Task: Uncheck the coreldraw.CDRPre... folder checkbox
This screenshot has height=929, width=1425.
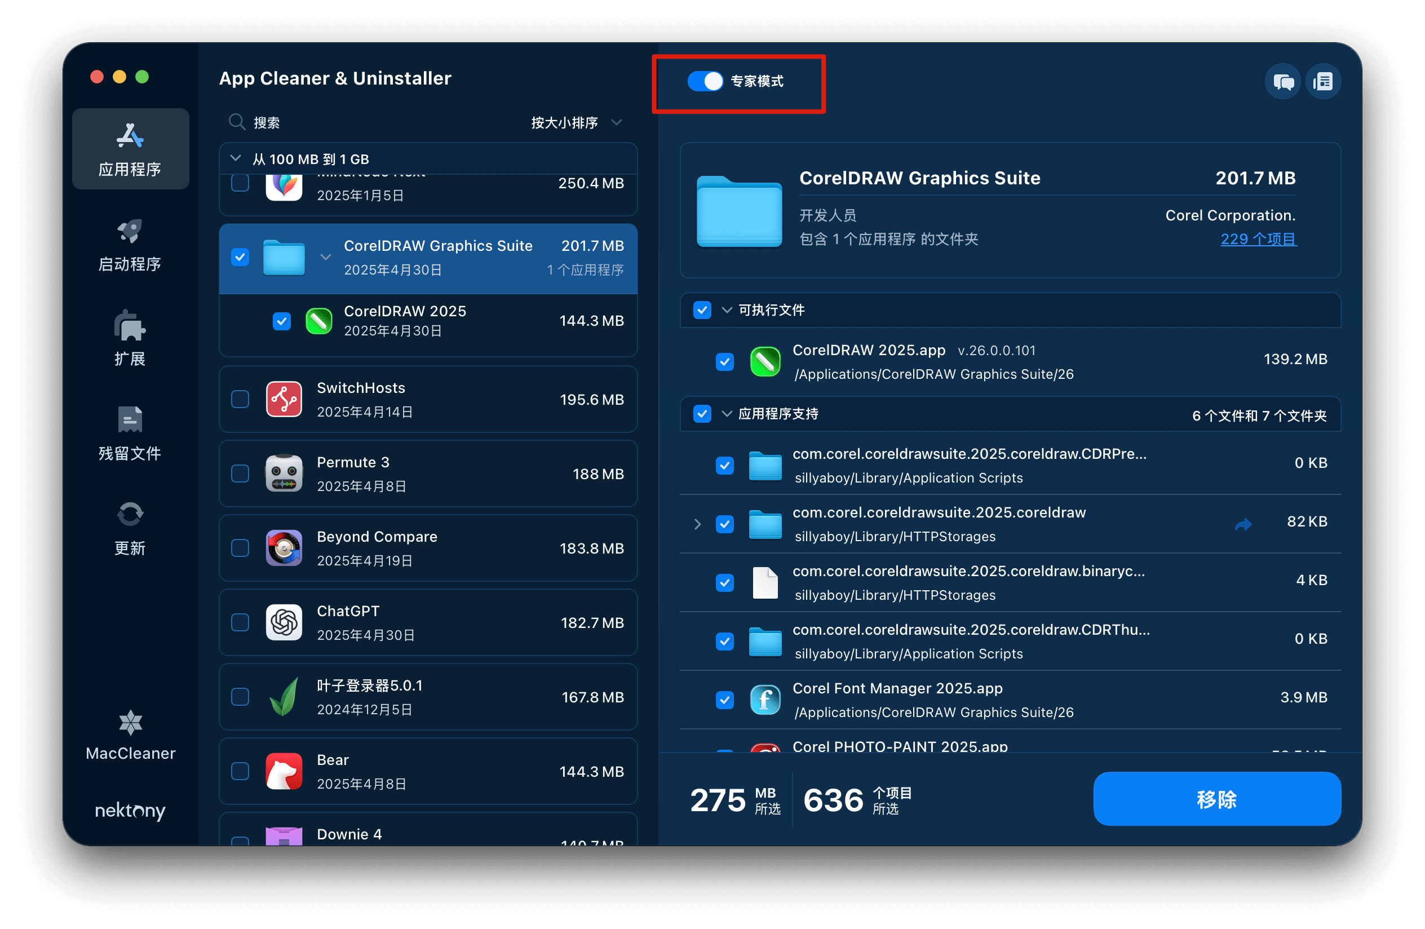Action: pos(724,465)
